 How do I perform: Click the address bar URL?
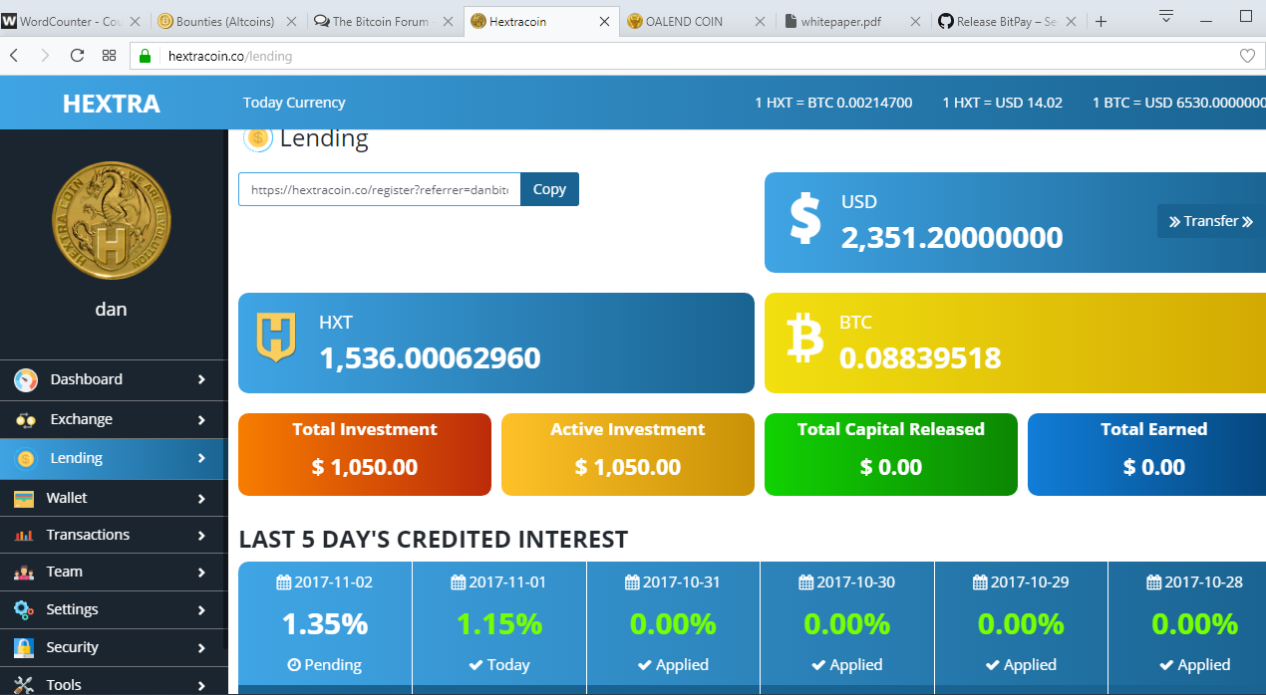(x=230, y=57)
